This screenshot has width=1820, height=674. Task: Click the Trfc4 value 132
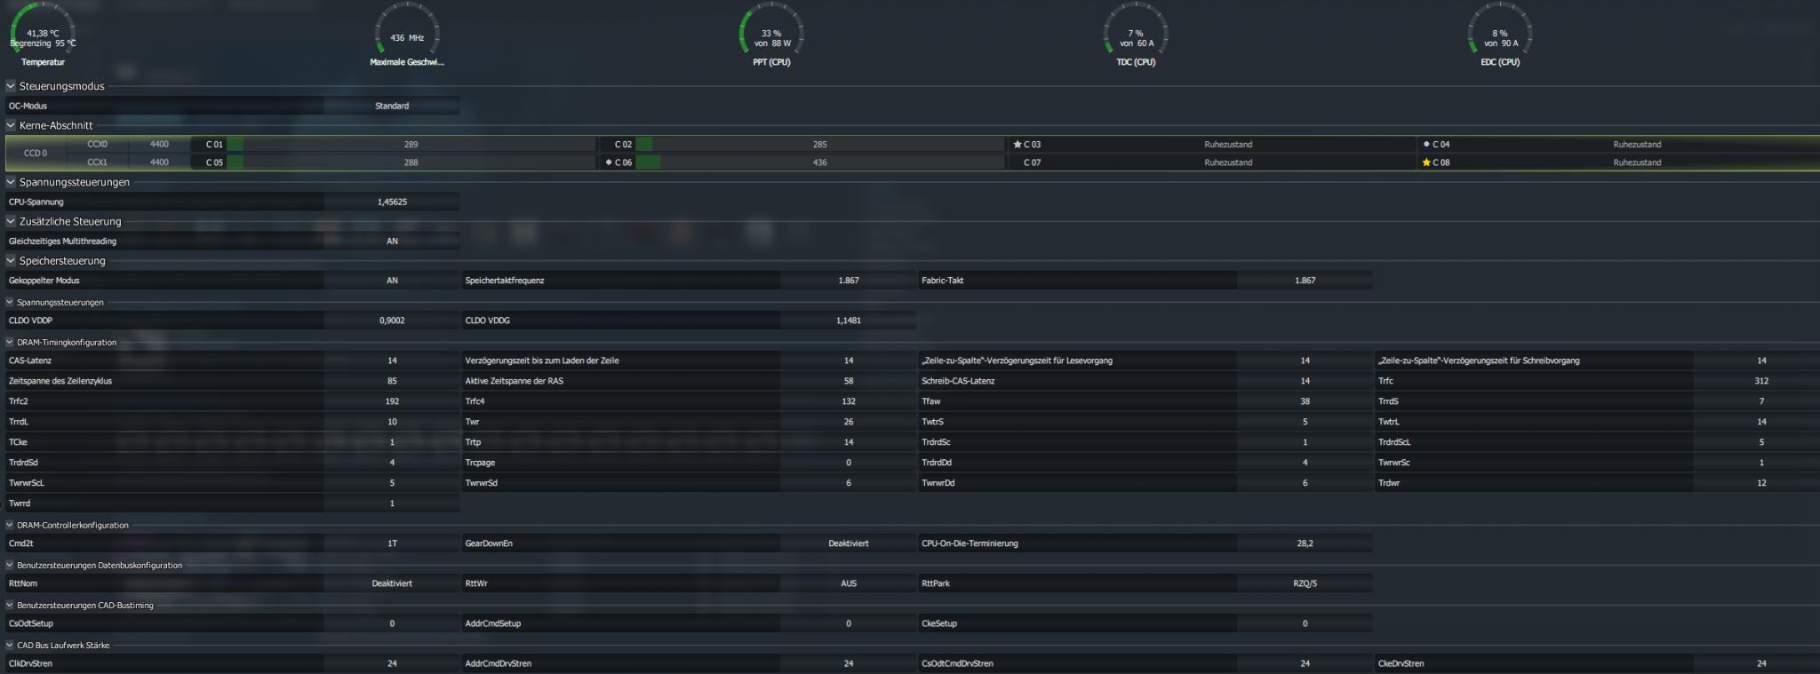[x=849, y=401]
